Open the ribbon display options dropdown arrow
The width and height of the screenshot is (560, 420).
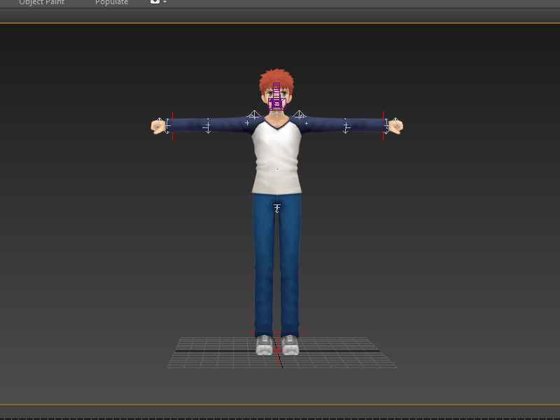click(164, 2)
